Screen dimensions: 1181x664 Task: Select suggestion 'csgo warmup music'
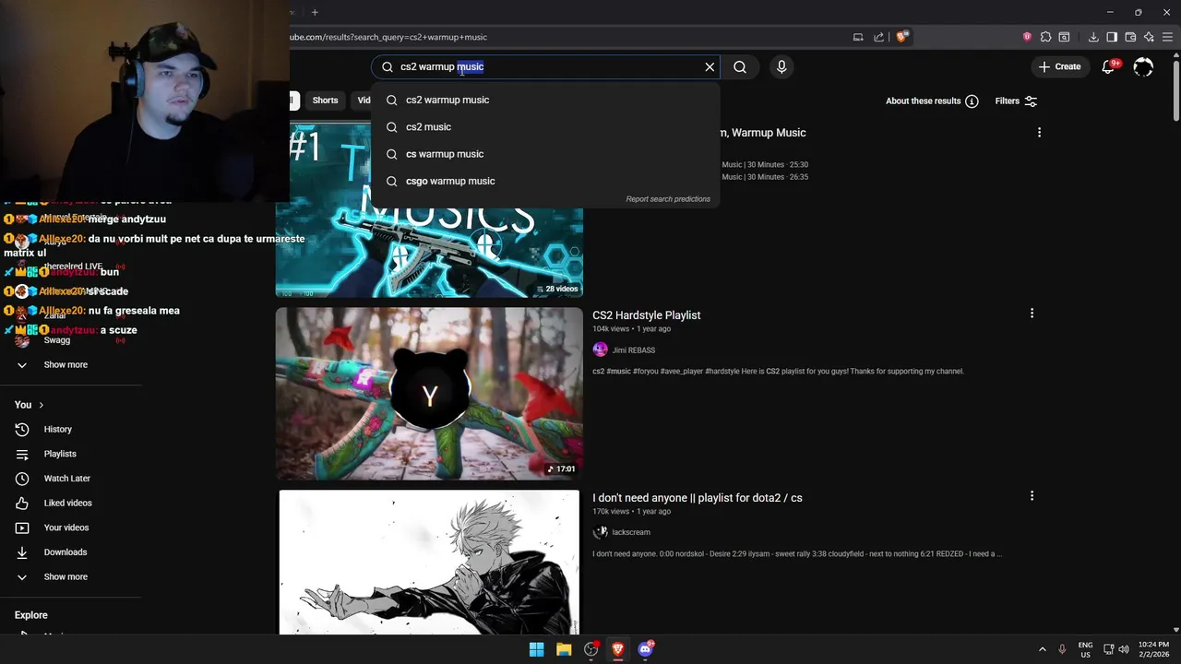pyautogui.click(x=545, y=181)
